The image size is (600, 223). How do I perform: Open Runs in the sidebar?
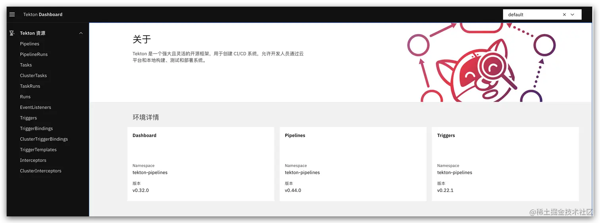[25, 97]
